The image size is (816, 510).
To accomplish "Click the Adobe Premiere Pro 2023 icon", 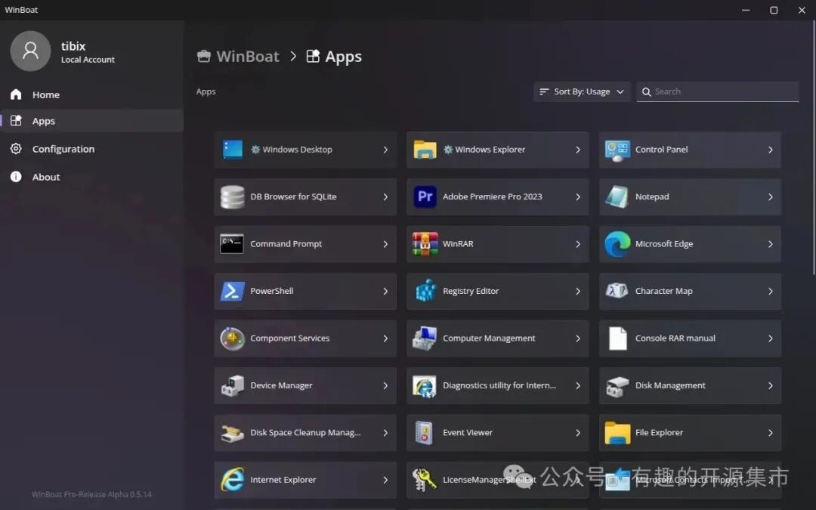I will coord(425,196).
